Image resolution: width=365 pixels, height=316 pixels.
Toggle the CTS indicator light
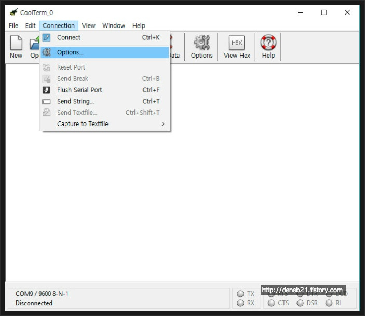[x=271, y=303]
